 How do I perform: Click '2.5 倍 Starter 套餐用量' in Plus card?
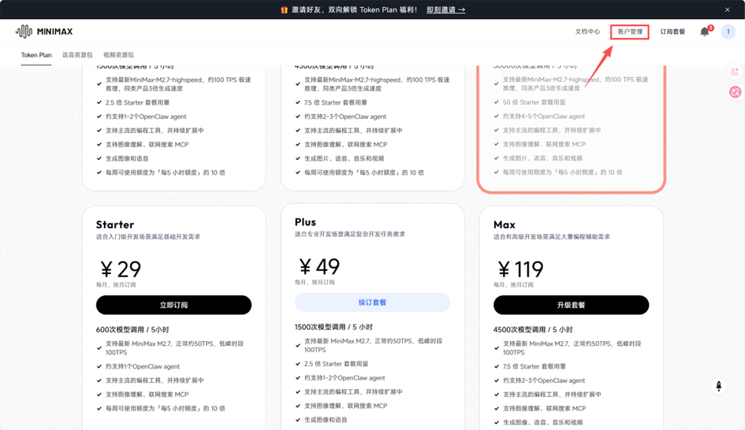[336, 364]
